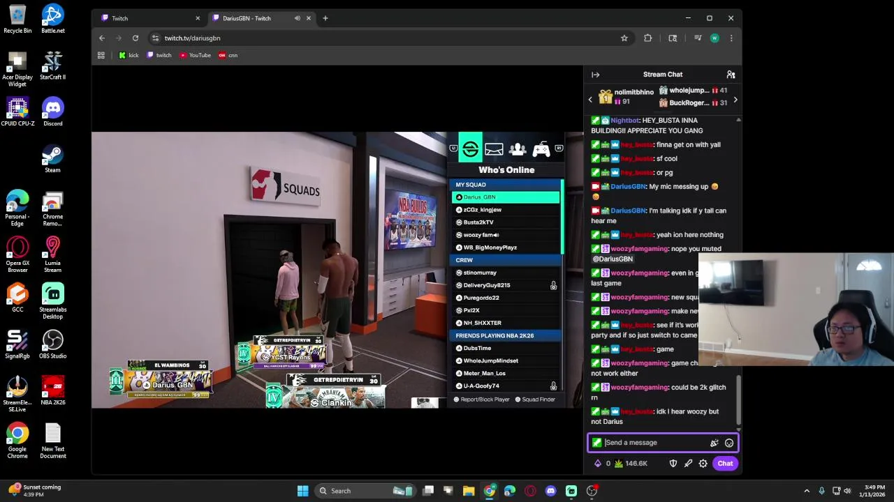The image size is (894, 502).
Task: Open Bits balance in chat footer
Action: click(x=602, y=463)
